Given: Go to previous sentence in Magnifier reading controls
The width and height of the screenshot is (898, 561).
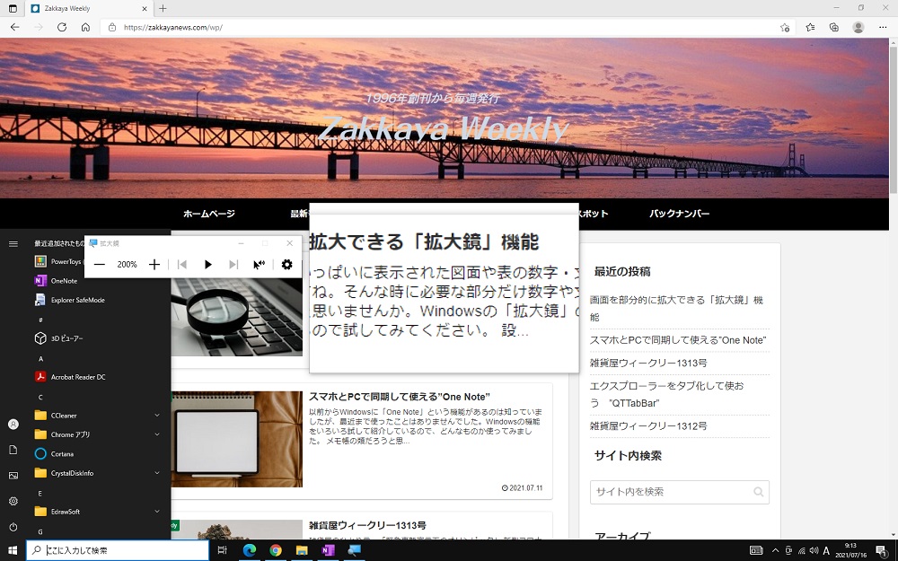Looking at the screenshot, I should 182,265.
